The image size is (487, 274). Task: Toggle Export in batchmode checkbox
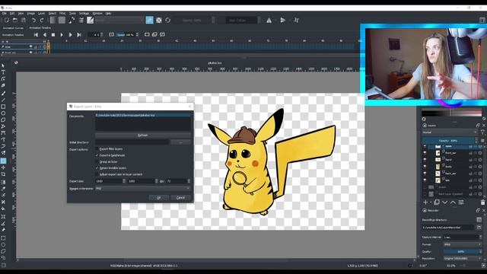coord(97,155)
